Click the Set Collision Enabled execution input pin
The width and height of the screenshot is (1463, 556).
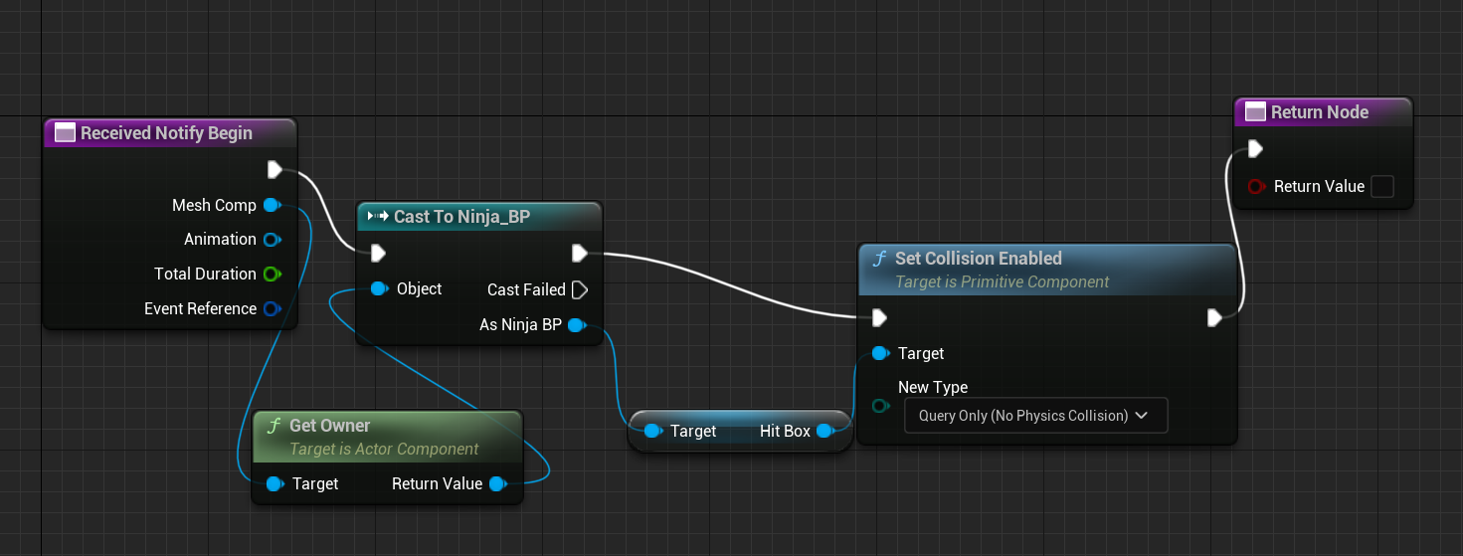(879, 317)
